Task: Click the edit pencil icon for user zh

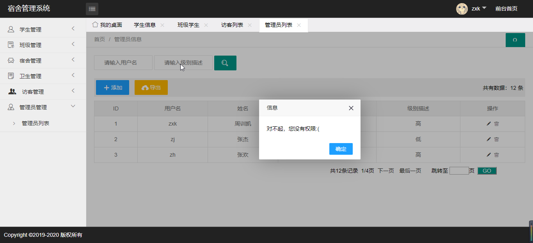Action: click(489, 155)
